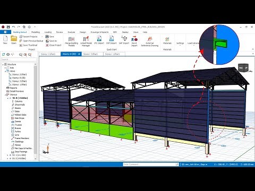This screenshot has height=191, width=255.
Task: Switch to the Storey: 2 (Plan) view tab
Action: [x=50, y=54]
